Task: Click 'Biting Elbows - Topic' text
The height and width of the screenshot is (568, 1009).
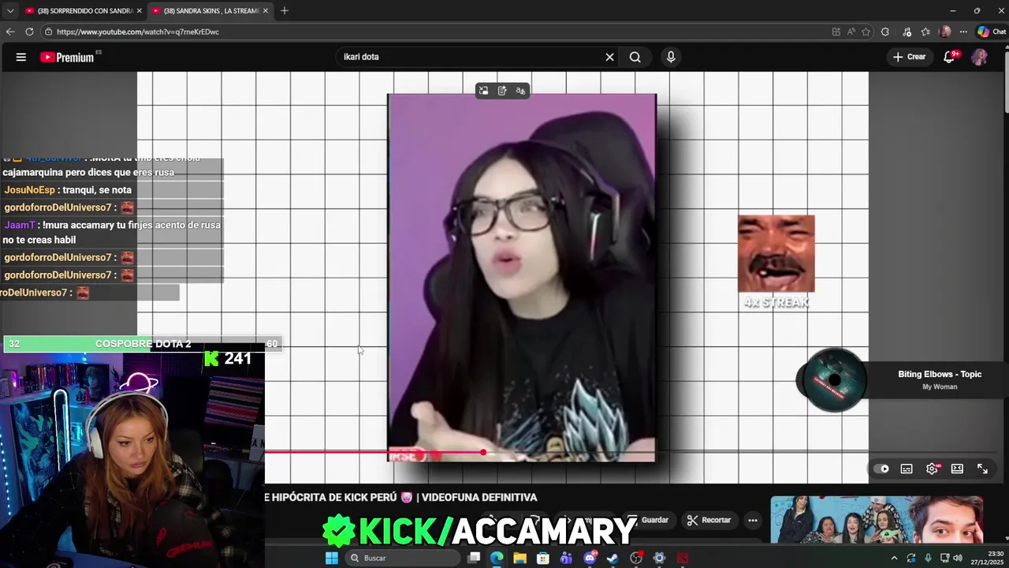Action: click(940, 374)
